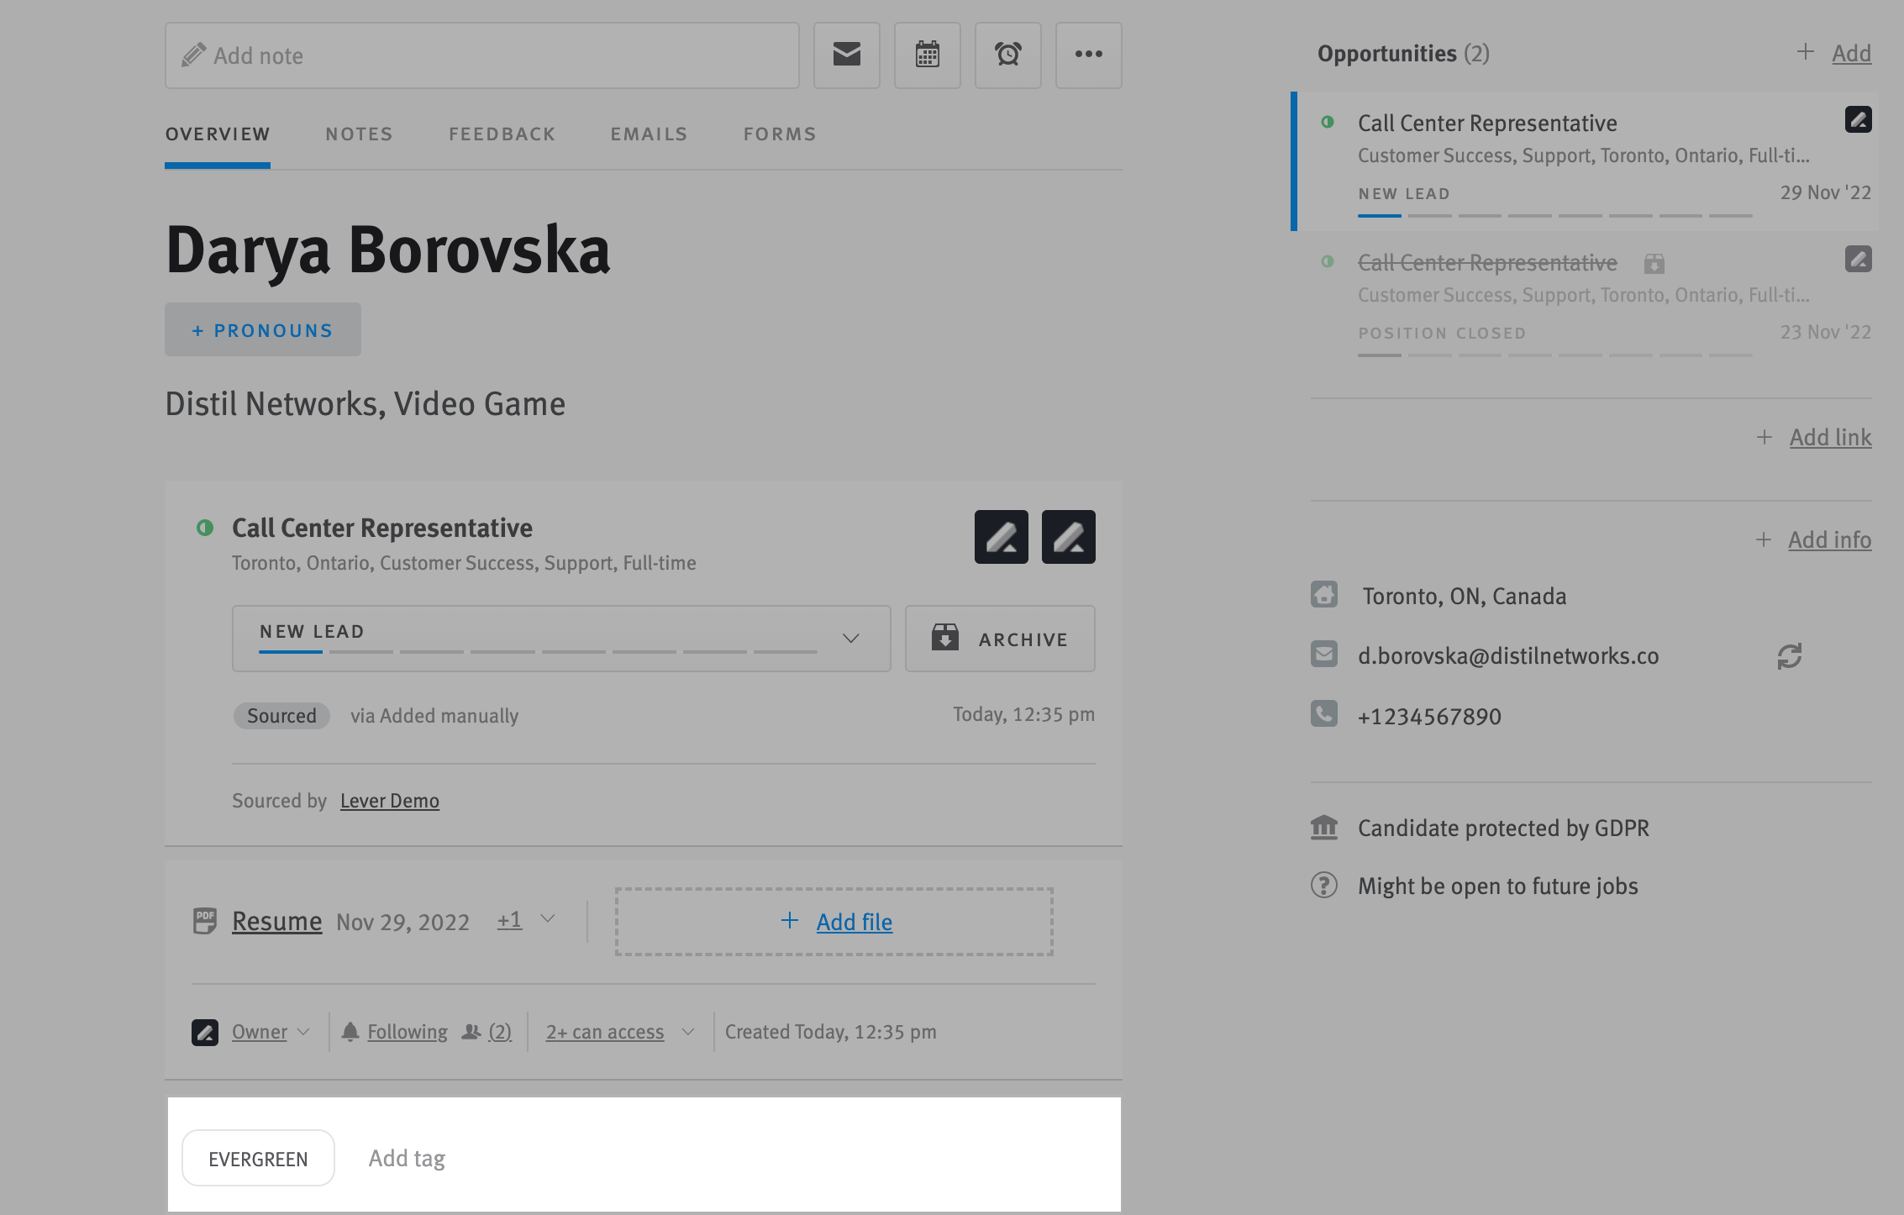The height and width of the screenshot is (1215, 1904).
Task: Expand the resume +1 versions chevron
Action: click(x=548, y=919)
